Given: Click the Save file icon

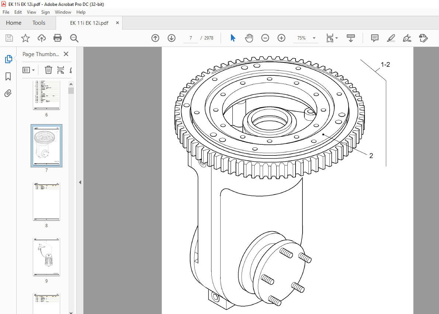Looking at the screenshot, I should pos(9,38).
